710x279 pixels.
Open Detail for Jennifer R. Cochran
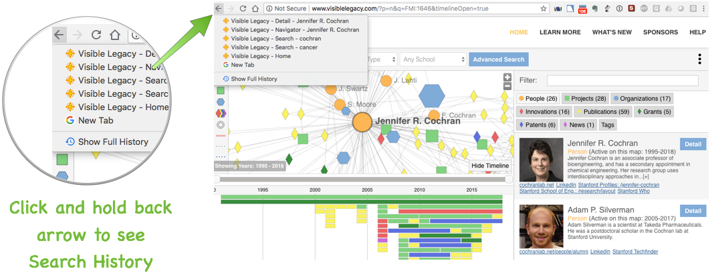[x=693, y=144]
